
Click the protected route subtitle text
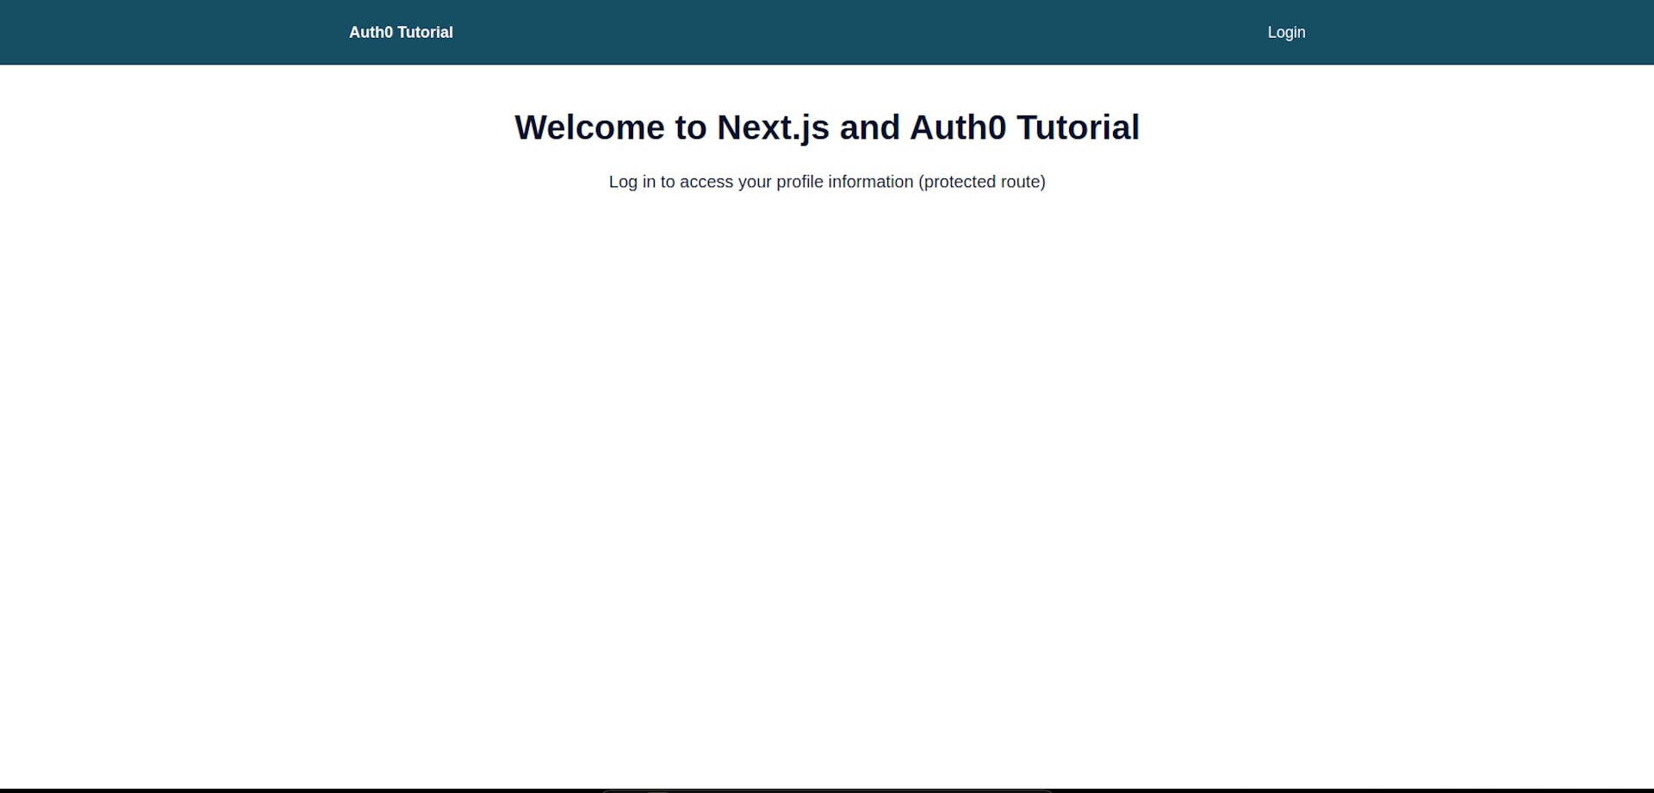[826, 182]
